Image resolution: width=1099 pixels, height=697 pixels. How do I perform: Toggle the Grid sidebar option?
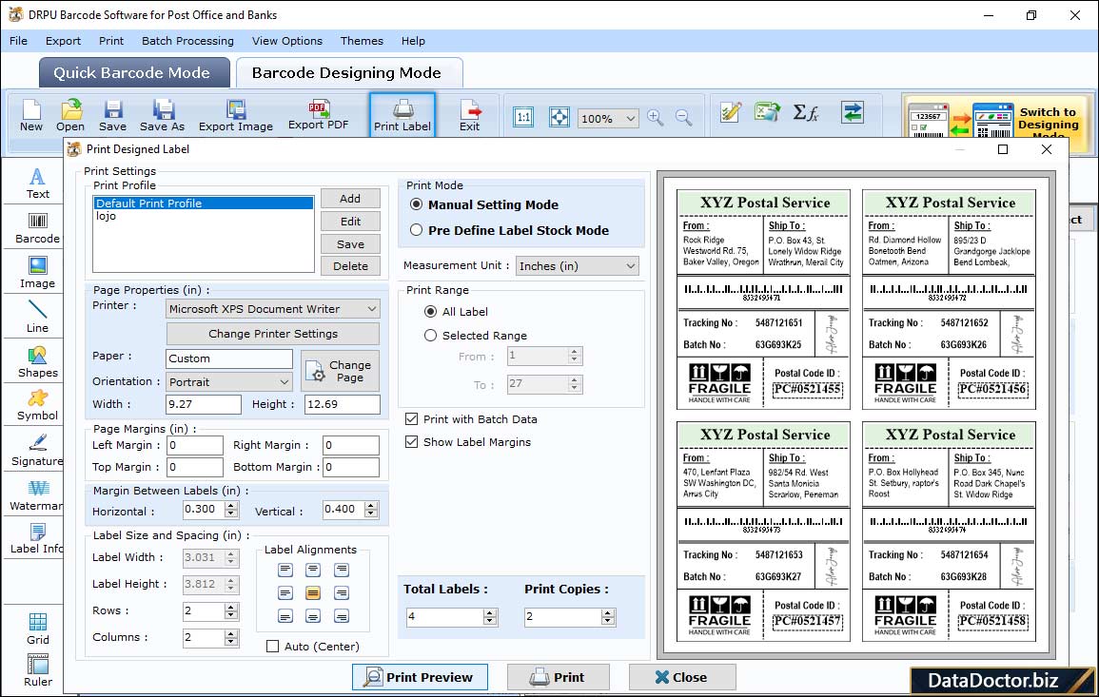click(37, 629)
